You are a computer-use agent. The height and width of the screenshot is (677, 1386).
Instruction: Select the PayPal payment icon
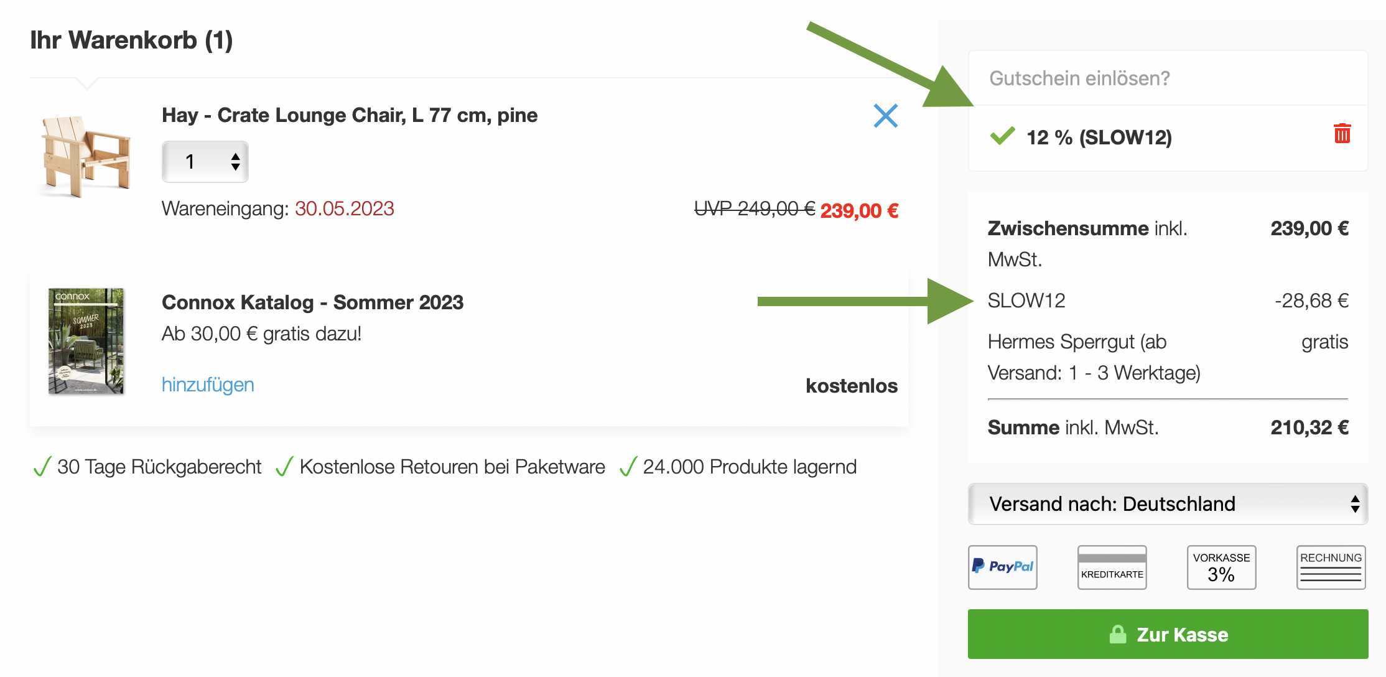tap(1002, 567)
